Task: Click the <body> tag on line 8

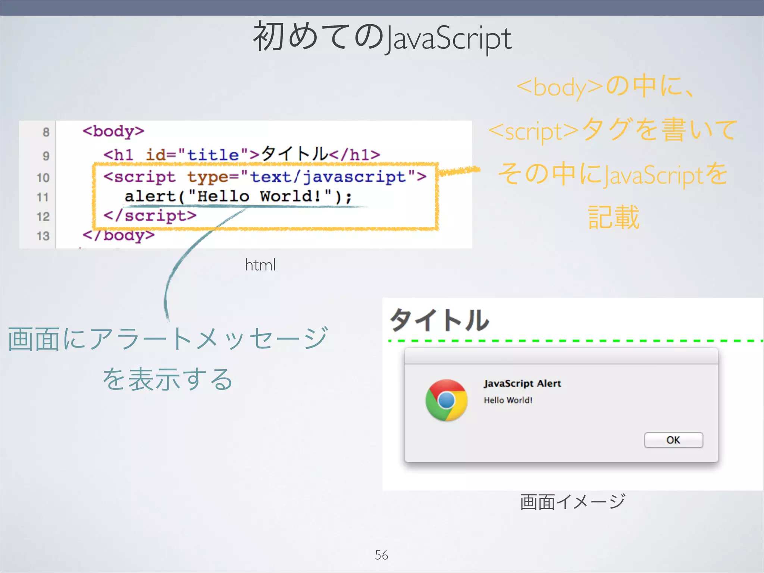Action: (113, 132)
